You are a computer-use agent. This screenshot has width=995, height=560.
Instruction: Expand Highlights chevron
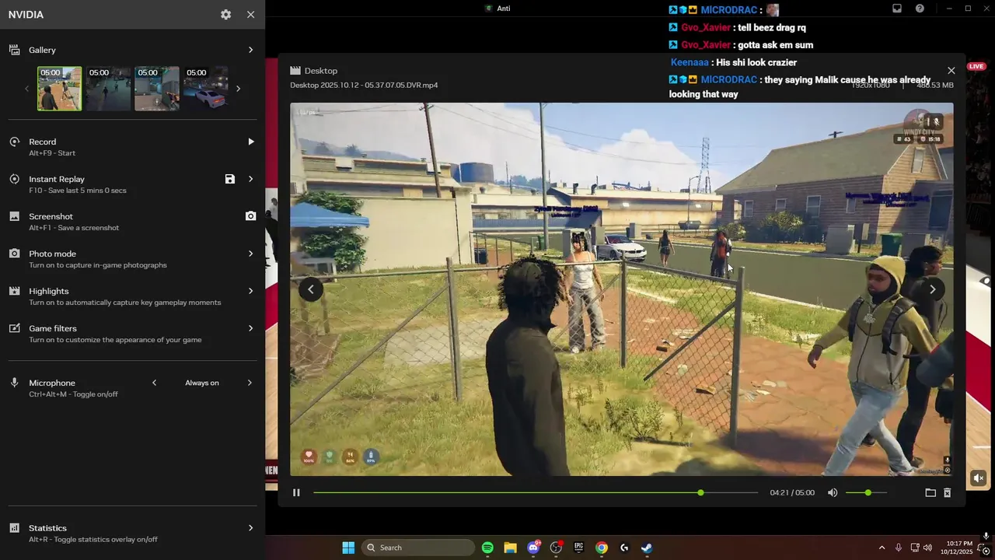[250, 291]
